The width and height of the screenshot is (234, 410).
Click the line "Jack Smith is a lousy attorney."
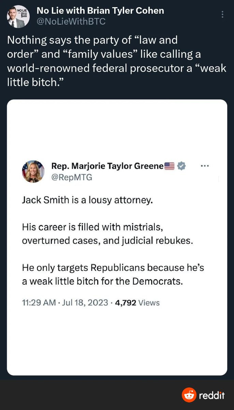87,200
